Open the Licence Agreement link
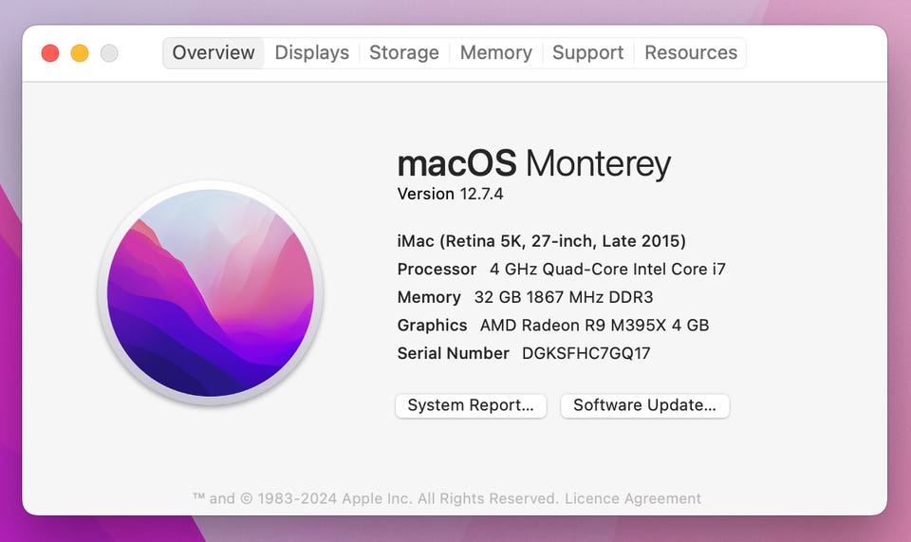 [633, 498]
